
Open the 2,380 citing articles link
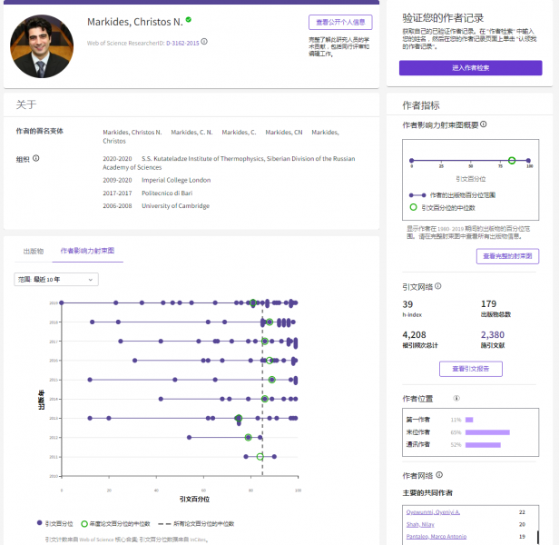[x=493, y=334]
